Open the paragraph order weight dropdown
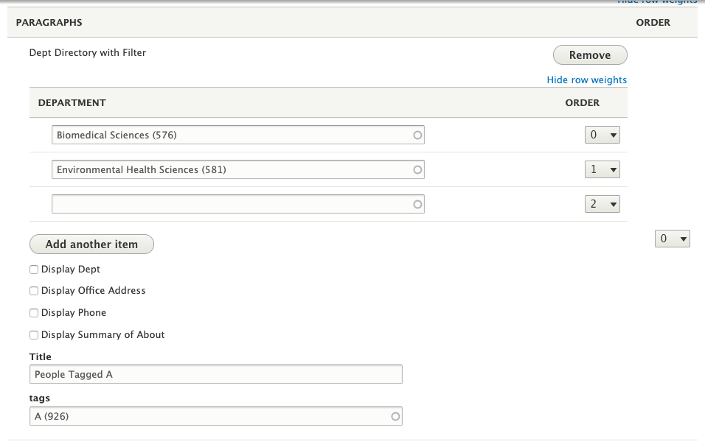Viewport: 705px width, 447px height. click(672, 239)
